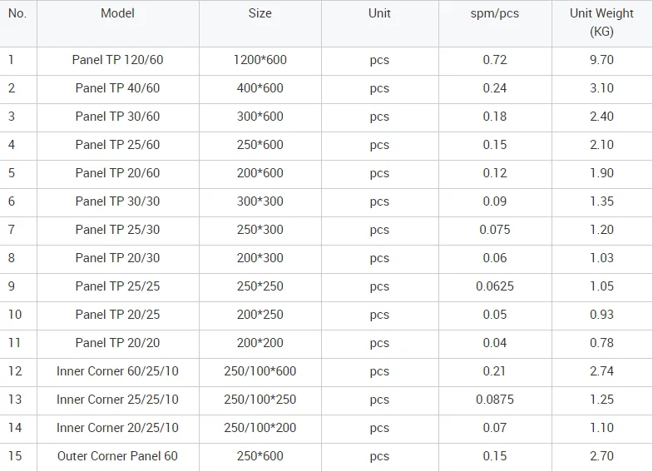The height and width of the screenshot is (472, 653).
Task: Select the Inner Corner 60/25/10 cell
Action: tap(117, 371)
